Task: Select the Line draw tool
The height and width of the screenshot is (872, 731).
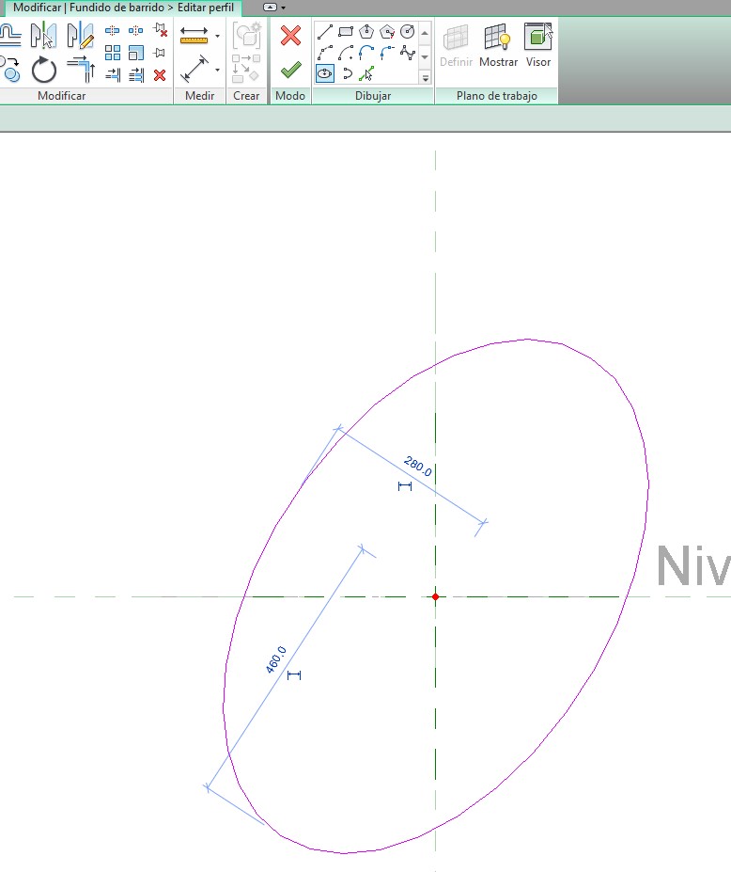Action: pos(325,31)
